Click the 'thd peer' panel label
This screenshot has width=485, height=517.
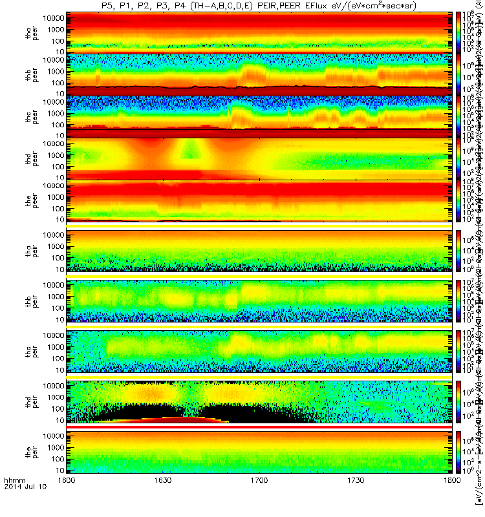pos(32,159)
